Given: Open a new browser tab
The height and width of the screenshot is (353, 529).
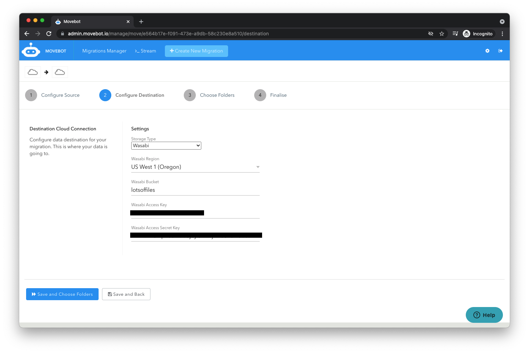Looking at the screenshot, I should tap(141, 22).
